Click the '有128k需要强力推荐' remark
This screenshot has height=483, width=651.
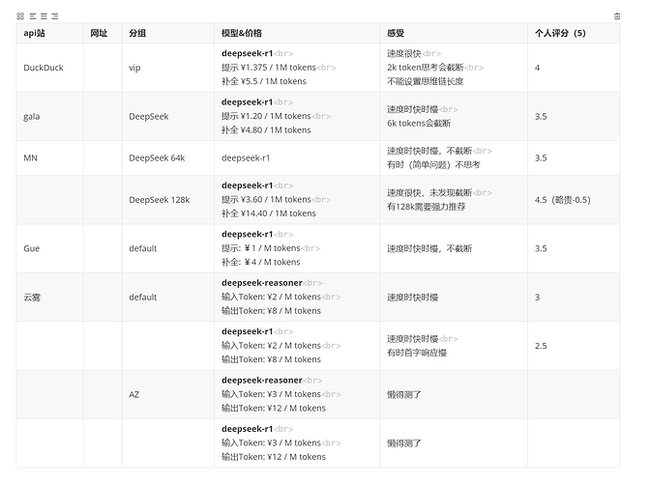pos(427,207)
